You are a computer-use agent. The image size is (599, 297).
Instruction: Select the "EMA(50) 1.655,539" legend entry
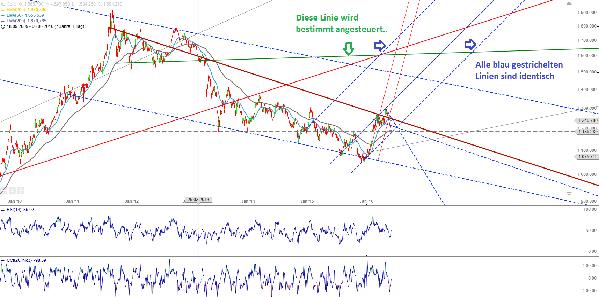coord(25,15)
